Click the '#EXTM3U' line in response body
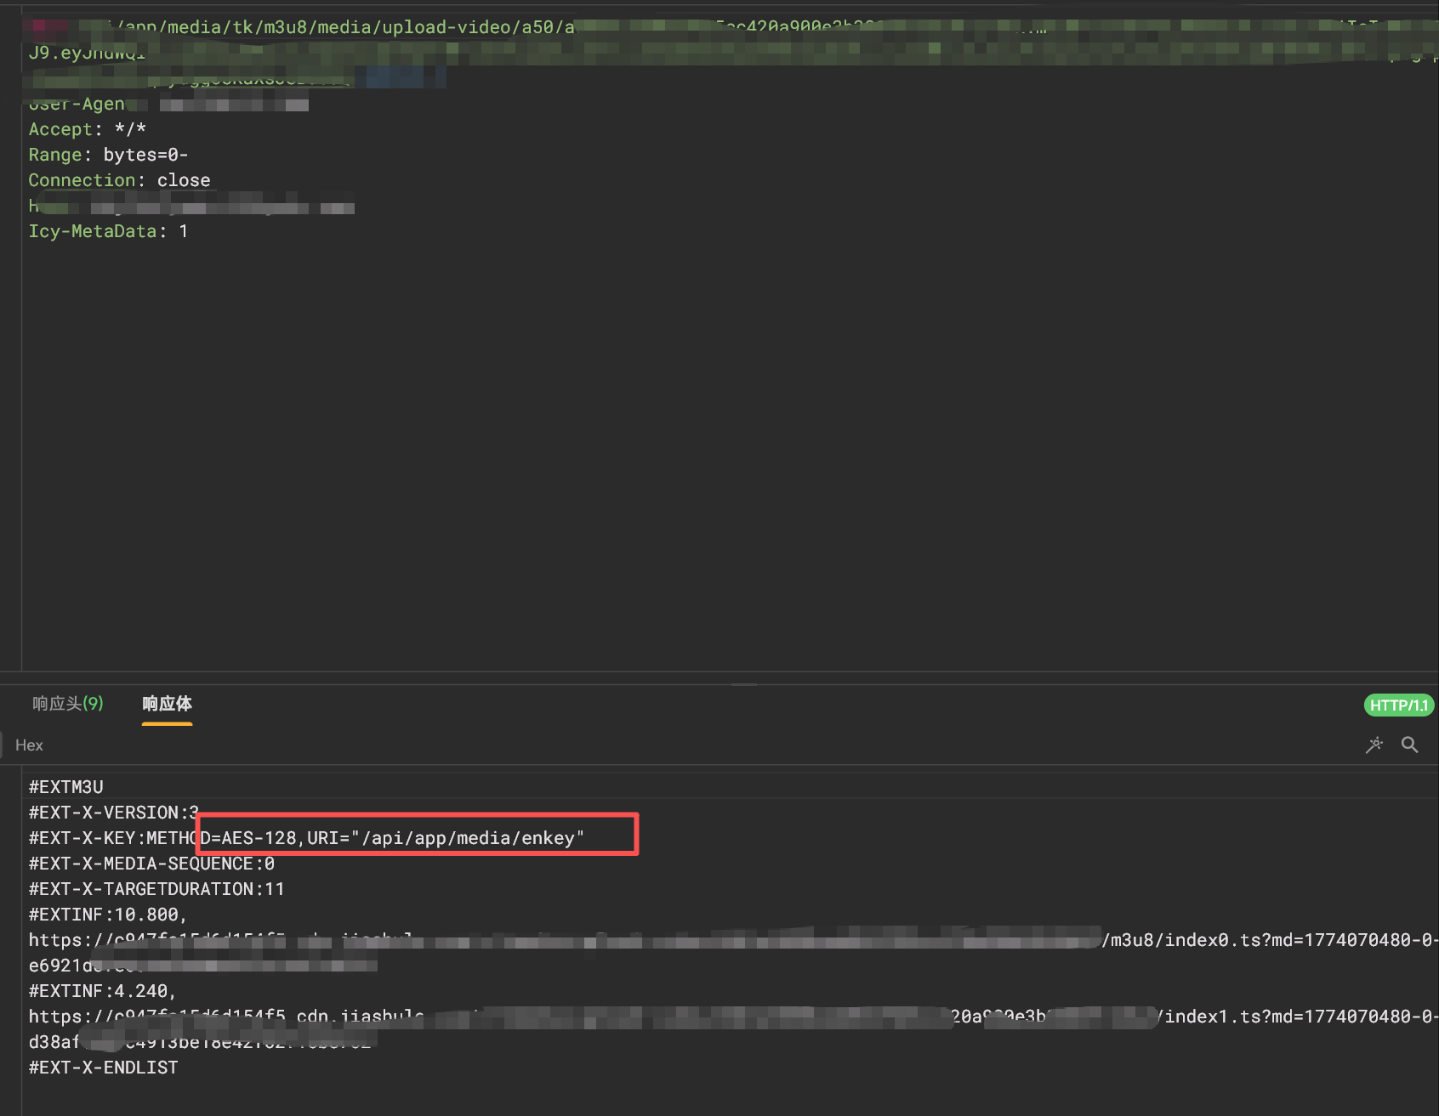 (66, 787)
